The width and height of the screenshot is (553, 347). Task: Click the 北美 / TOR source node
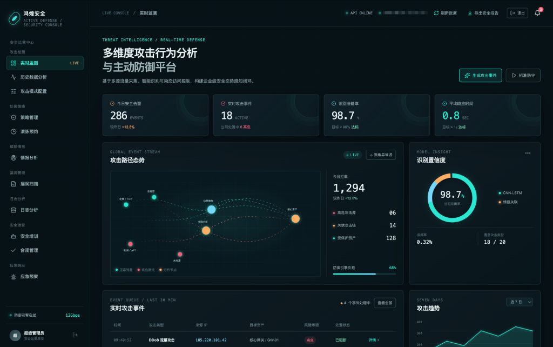[x=126, y=204]
